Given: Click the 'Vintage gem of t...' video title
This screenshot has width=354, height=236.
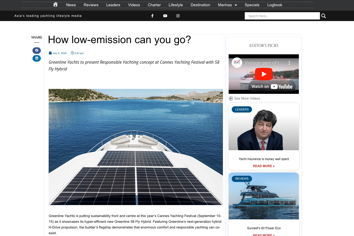Looking at the screenshot, I should 263,63.
